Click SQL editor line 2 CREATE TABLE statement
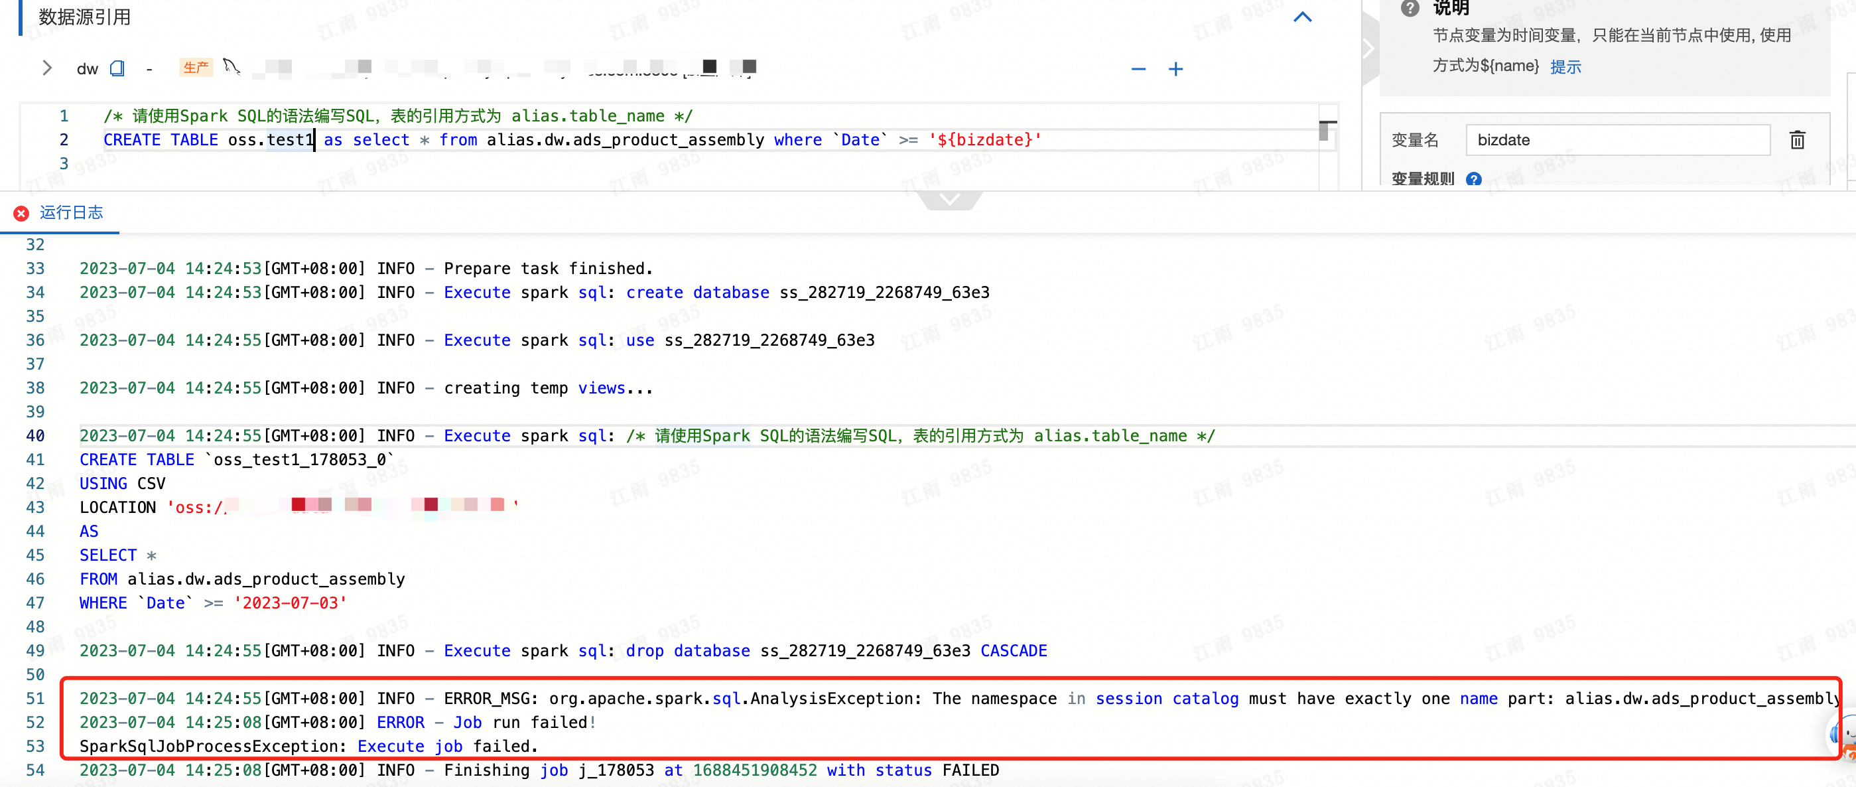This screenshot has height=787, width=1856. (x=573, y=140)
